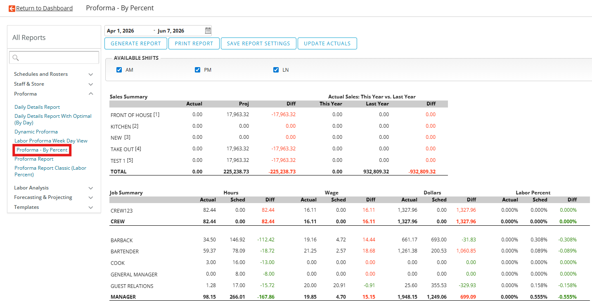The width and height of the screenshot is (592, 304).
Task: Open the Dynamic Proforma report
Action: tap(36, 132)
